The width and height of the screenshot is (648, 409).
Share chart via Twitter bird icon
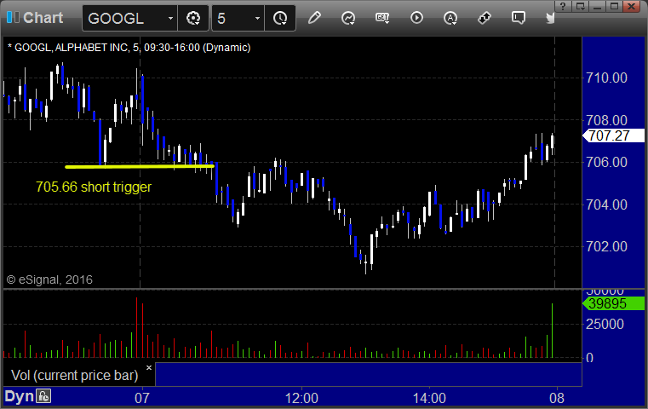point(550,18)
